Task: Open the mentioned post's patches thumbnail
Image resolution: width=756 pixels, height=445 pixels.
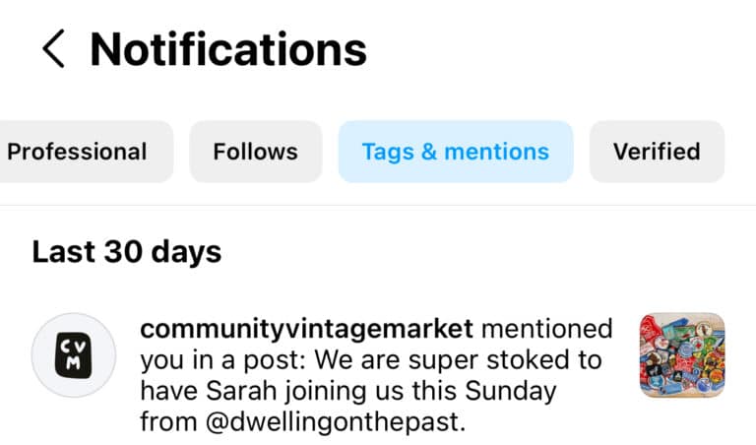Action: point(681,355)
